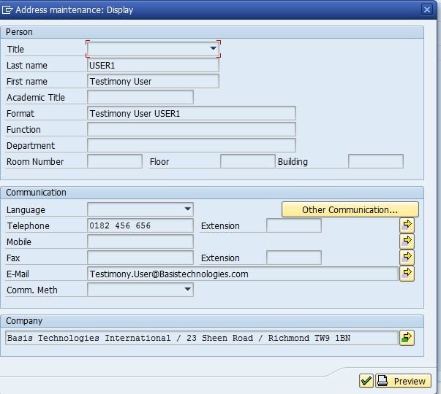Click the Function label
Screen dimensions: 441x394
click(23, 129)
